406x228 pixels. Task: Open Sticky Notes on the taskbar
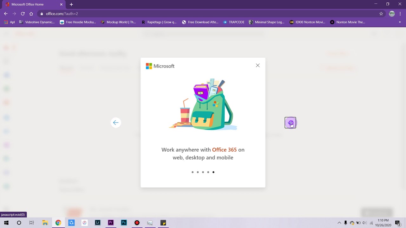point(163,223)
